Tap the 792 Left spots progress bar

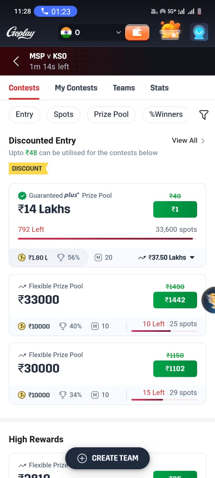107,239
